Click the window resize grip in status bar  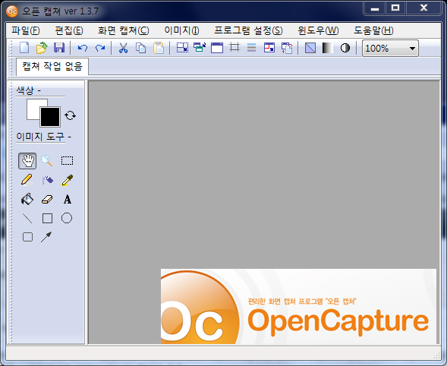[x=436, y=355]
